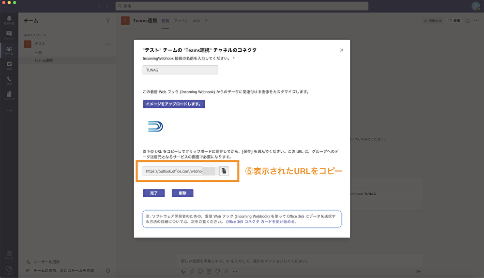Open Apps store in sidebar
Screen dimensions: 484x278
coord(9,255)
